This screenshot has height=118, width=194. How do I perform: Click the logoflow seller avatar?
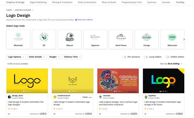coord(146,97)
